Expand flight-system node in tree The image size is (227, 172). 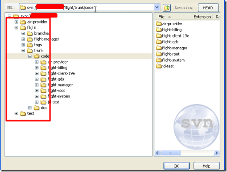37,97
